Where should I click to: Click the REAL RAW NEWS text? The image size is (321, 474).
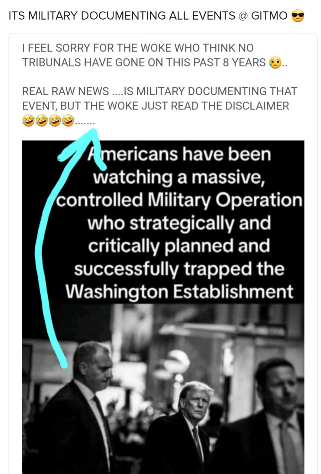[66, 91]
